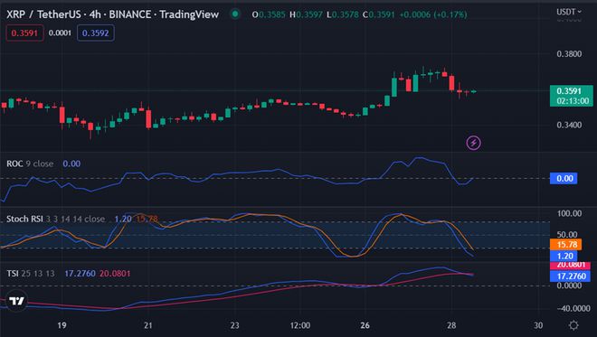The image size is (597, 337).
Task: Open the USDT currency dropdown
Action: point(569,12)
